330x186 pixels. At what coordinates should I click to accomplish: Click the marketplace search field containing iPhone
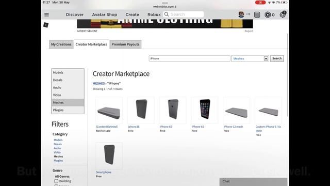pos(189,58)
